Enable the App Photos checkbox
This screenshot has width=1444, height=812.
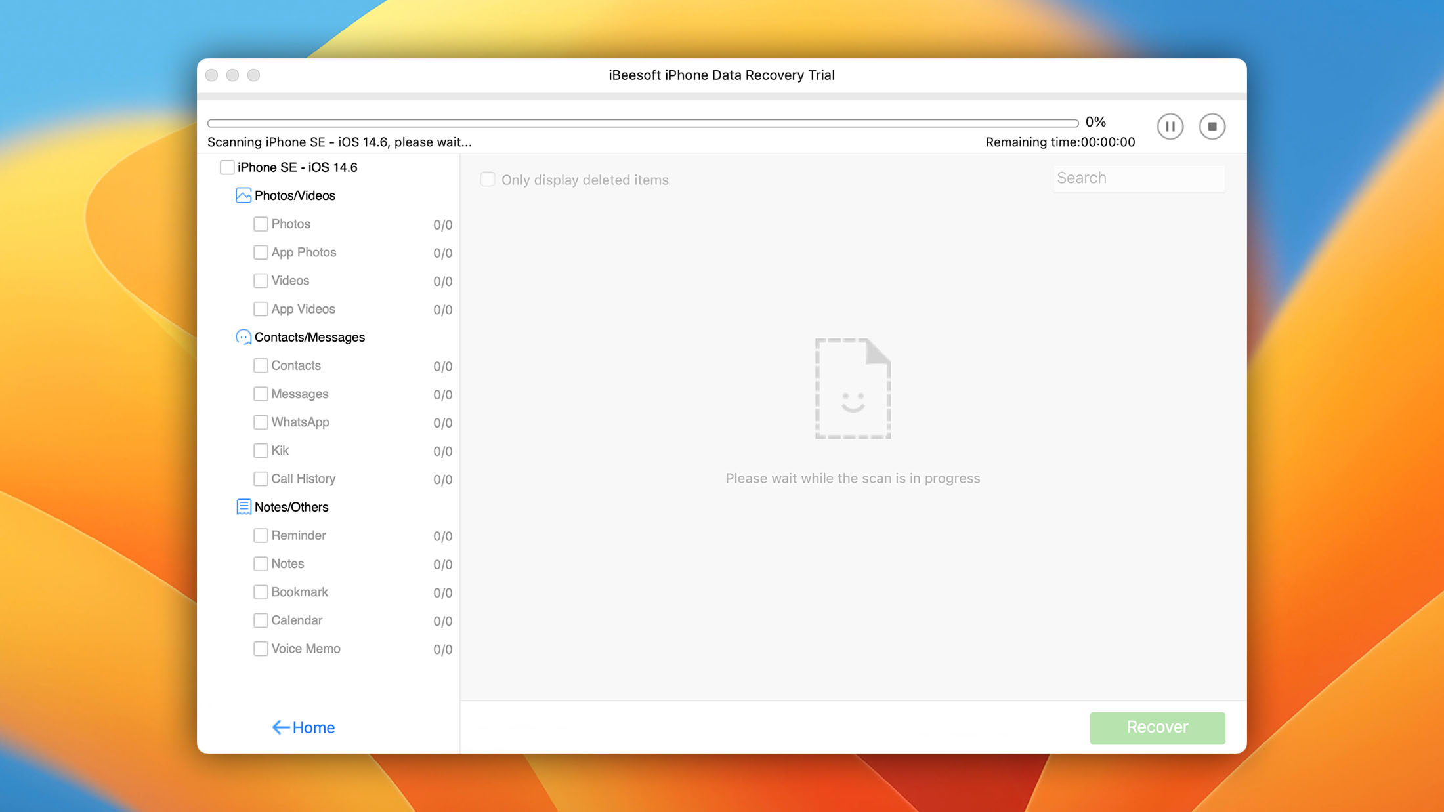pyautogui.click(x=261, y=253)
